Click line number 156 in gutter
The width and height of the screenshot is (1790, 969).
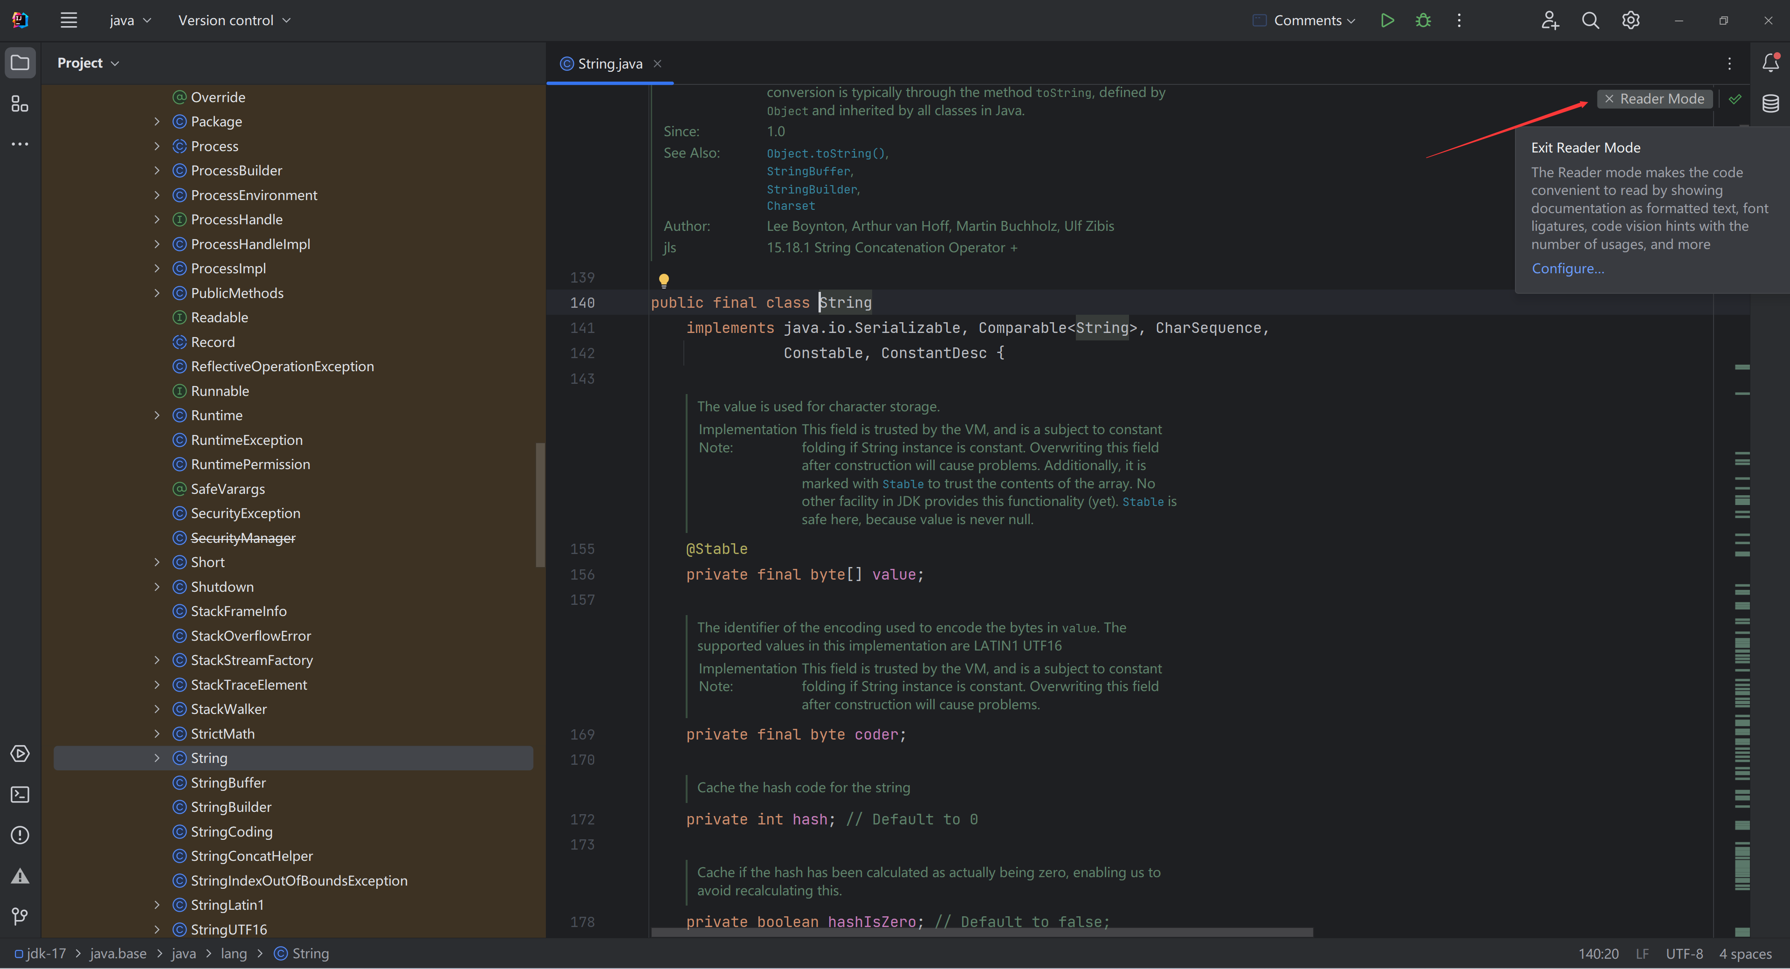point(582,574)
